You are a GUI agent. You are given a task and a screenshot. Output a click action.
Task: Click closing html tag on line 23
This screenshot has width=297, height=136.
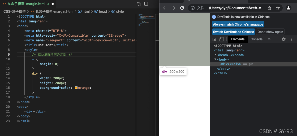click(23, 121)
